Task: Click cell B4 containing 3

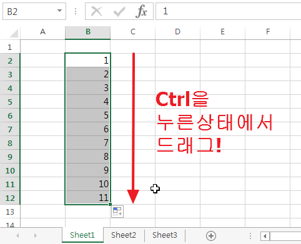Action: click(88, 88)
